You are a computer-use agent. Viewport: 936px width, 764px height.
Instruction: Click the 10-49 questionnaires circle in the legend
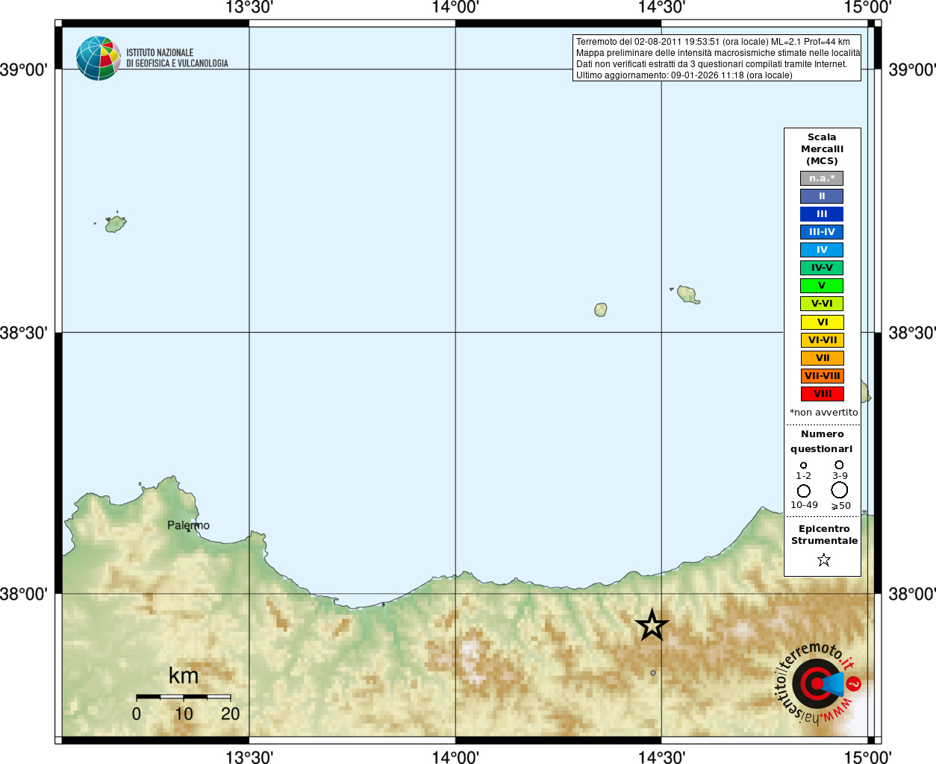804,491
